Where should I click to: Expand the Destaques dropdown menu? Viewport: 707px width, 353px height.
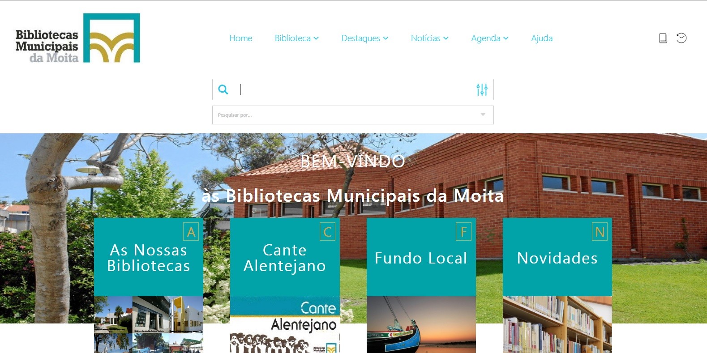[364, 38]
